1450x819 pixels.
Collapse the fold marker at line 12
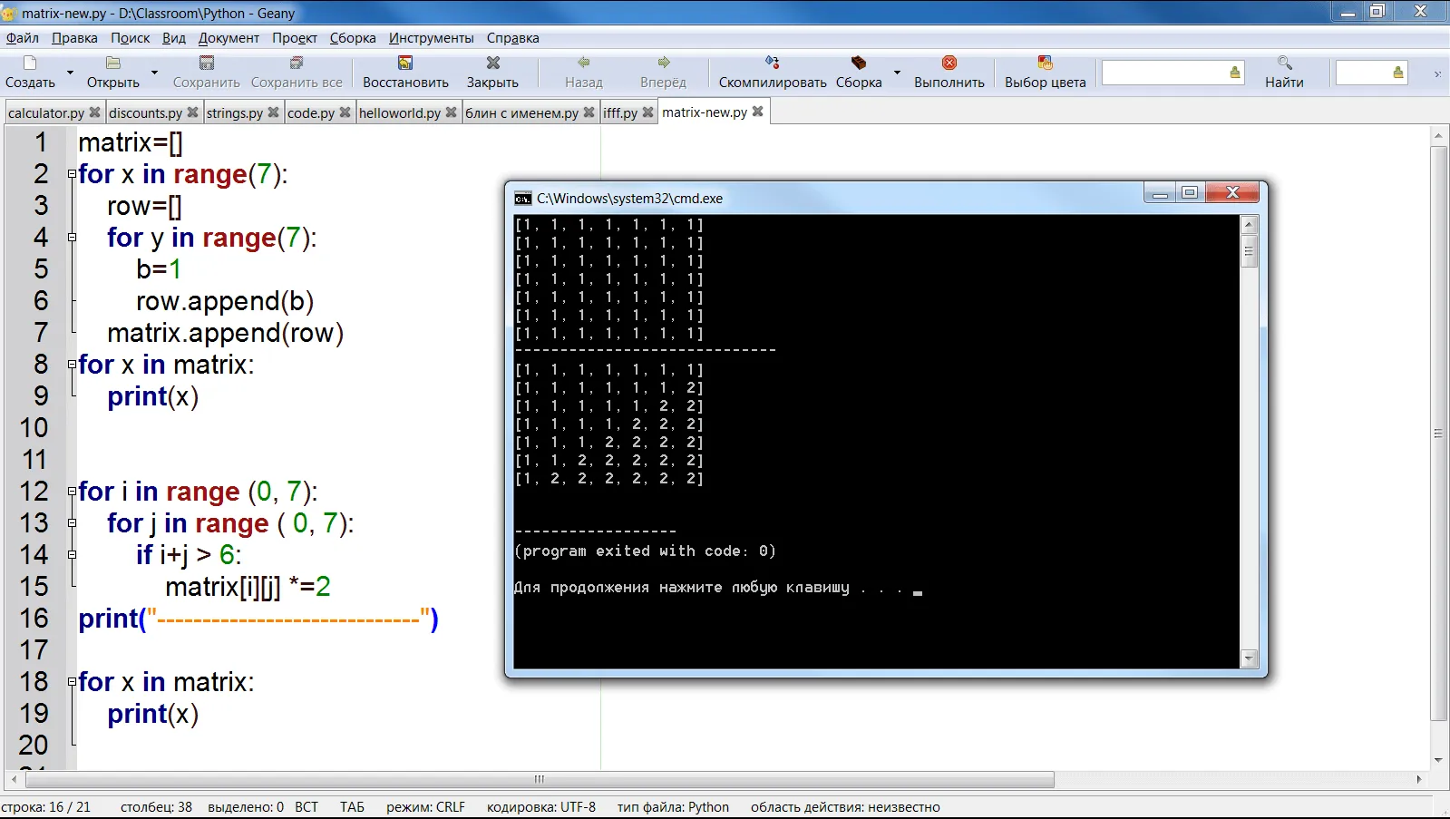pyautogui.click(x=72, y=492)
